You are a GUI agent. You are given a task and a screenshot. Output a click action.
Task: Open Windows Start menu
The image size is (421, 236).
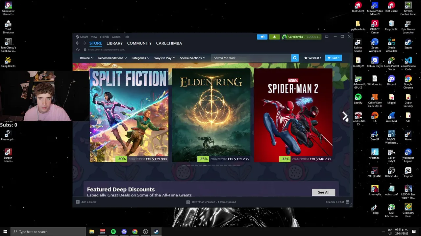pos(5,232)
